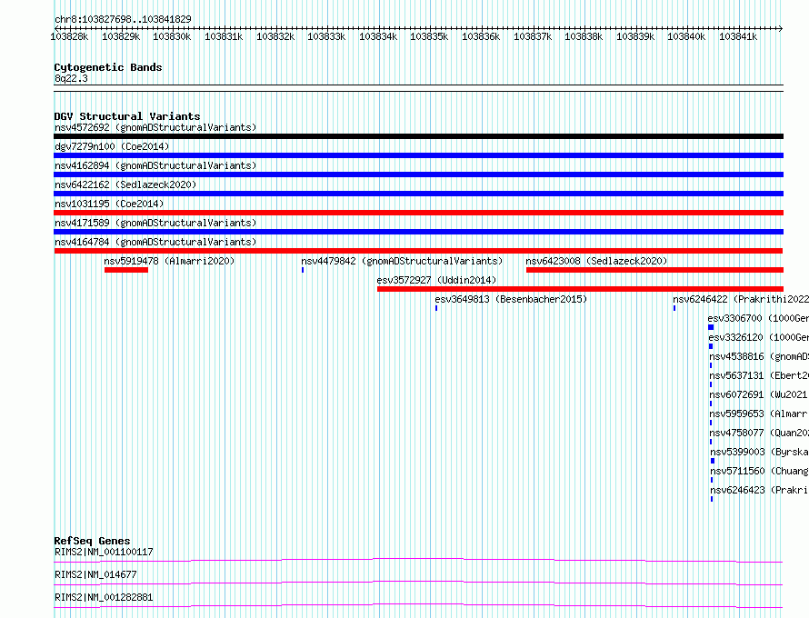Select the blue nsv6422162 variant bar
Image resolution: width=809 pixels, height=618 pixels.
point(418,194)
